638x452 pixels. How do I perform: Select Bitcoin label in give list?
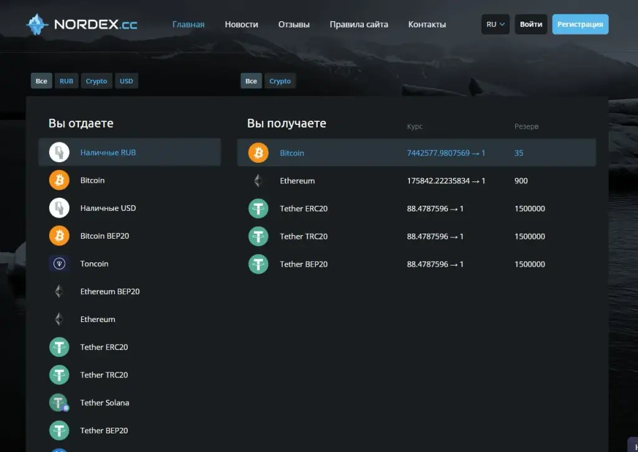92,180
